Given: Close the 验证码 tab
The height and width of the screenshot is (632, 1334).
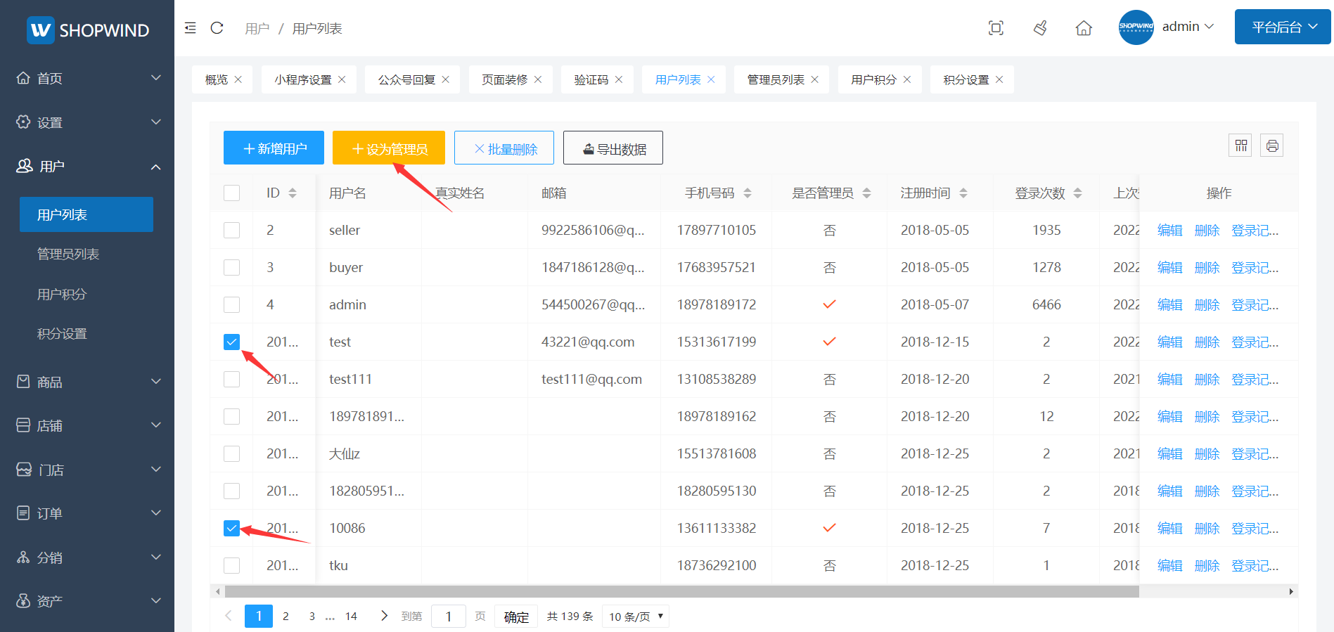Looking at the screenshot, I should [619, 79].
